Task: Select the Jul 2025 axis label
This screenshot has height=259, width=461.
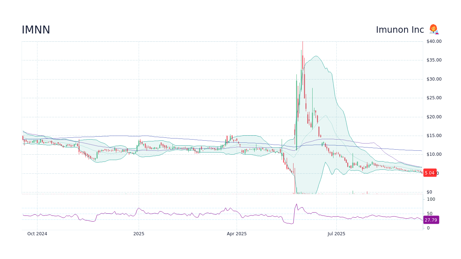Action: [336, 233]
